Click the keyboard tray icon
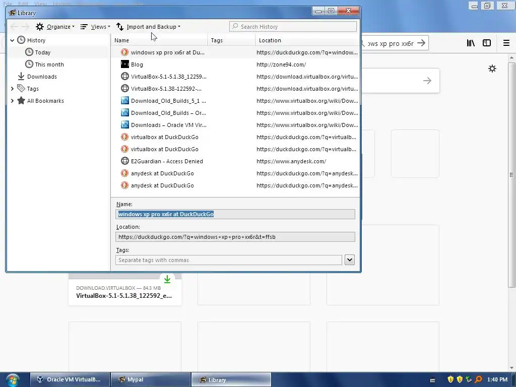Screen dimensions: 516x387 click(x=433, y=380)
